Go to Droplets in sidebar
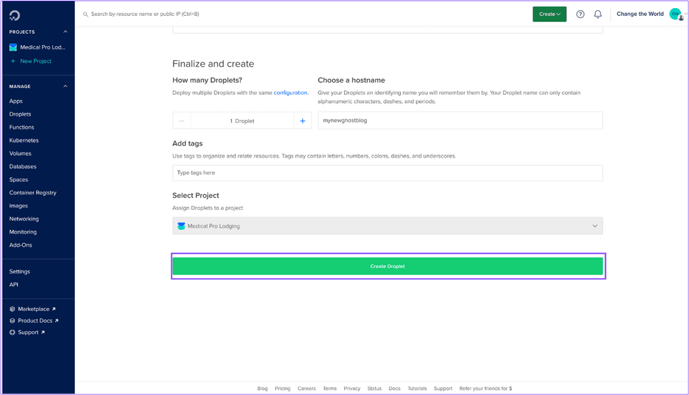689x395 pixels. 20,114
